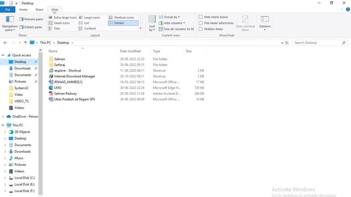
Task: Enable Item check boxes
Action: click(201, 17)
